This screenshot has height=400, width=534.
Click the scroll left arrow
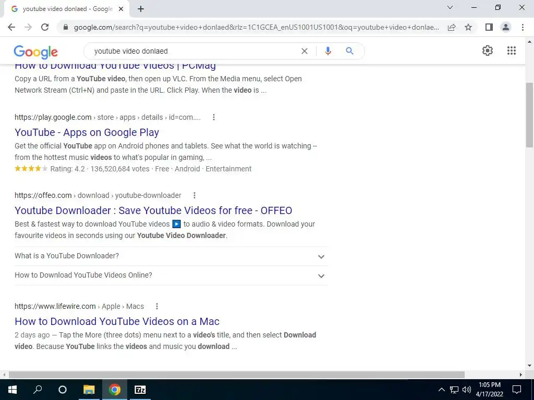[x=4, y=375]
